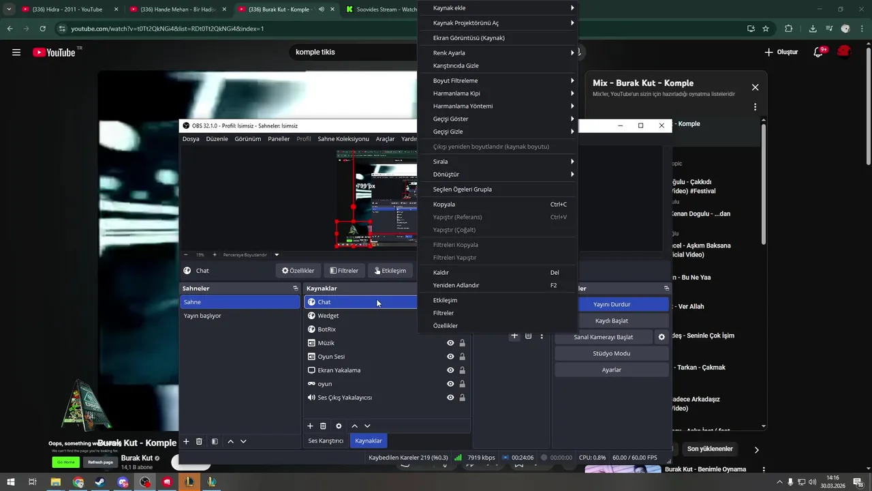Toggle visibility eye of oyun source
This screenshot has height=491, width=872.
tap(450, 384)
